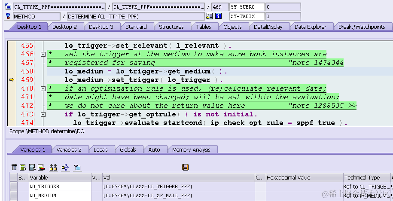Click the Scope \METHOD determine\DO text
Screen dimensions: 393x201
pos(47,131)
